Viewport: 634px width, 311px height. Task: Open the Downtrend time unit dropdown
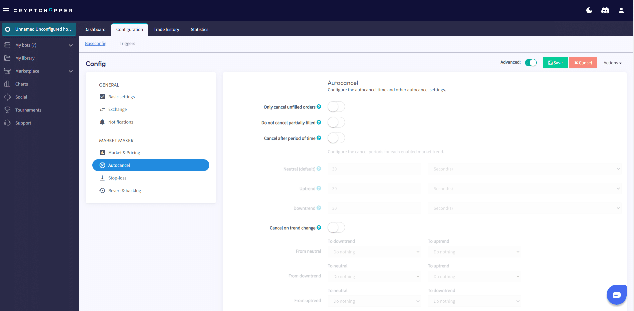pyautogui.click(x=525, y=208)
